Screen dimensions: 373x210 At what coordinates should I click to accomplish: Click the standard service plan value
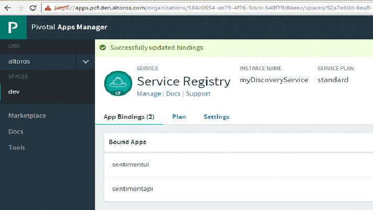pyautogui.click(x=333, y=80)
